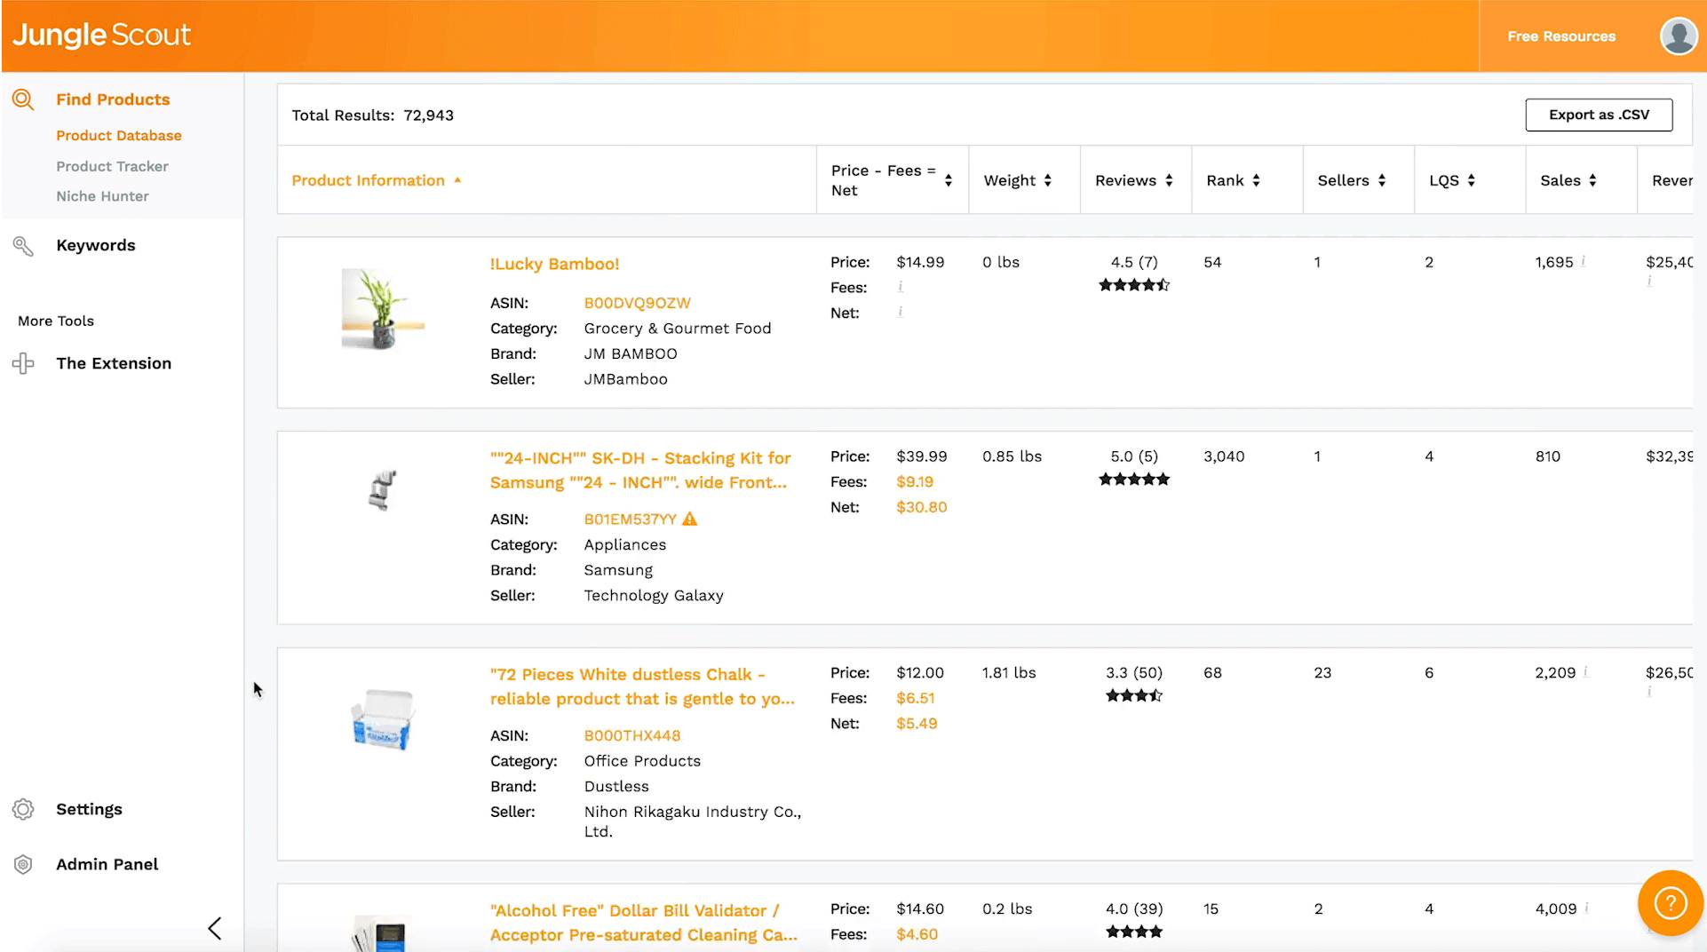Image resolution: width=1707 pixels, height=952 pixels.
Task: Open Admin Panel from the sidebar
Action: [107, 864]
